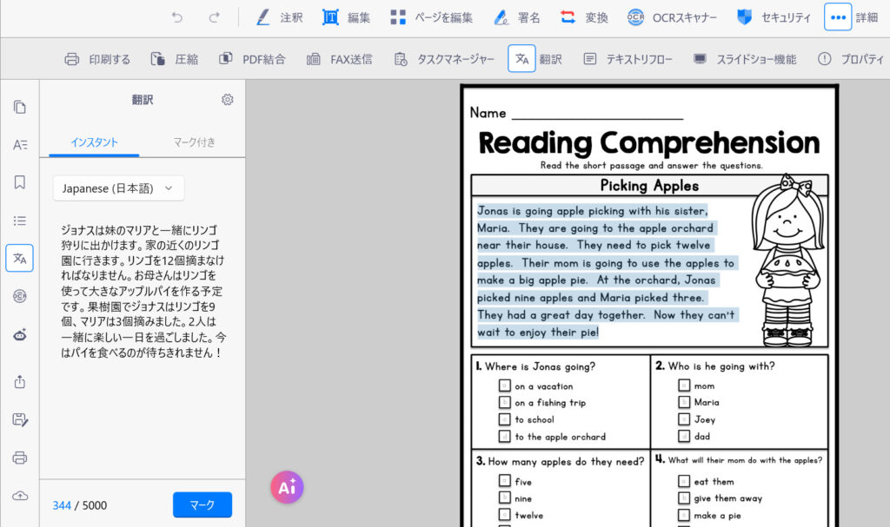This screenshot has height=527, width=890.
Task: Click FAX送信 tool
Action: click(340, 59)
